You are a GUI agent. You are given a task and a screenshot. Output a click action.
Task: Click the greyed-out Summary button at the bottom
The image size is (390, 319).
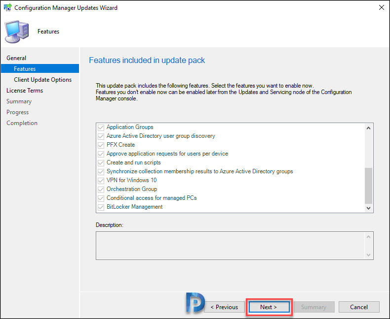click(x=313, y=307)
